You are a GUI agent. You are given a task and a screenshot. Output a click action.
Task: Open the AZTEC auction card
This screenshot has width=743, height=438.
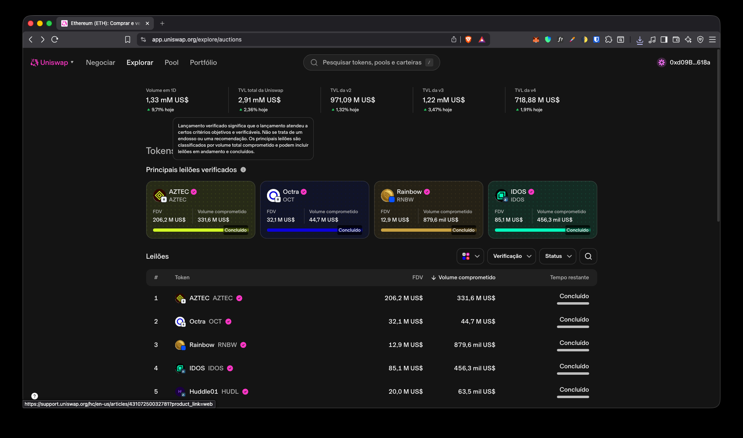click(x=201, y=210)
